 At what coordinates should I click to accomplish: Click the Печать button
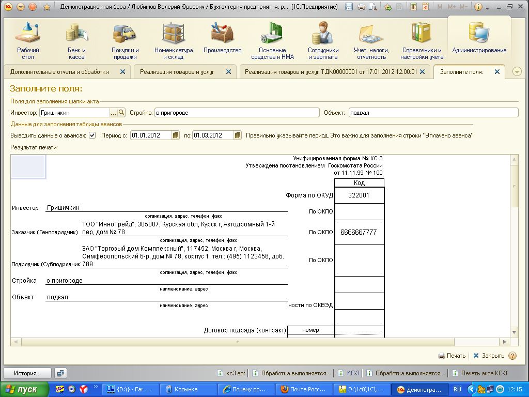452,356
